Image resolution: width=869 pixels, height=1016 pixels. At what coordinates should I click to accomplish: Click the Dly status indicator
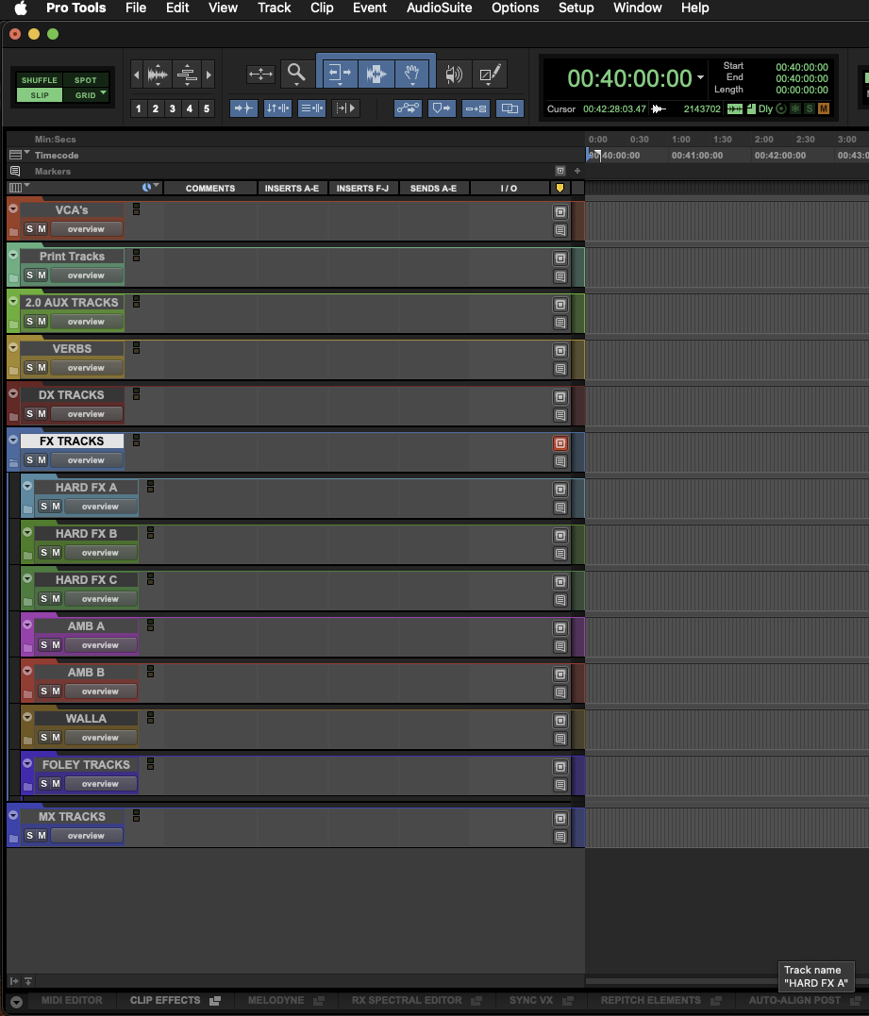point(766,109)
